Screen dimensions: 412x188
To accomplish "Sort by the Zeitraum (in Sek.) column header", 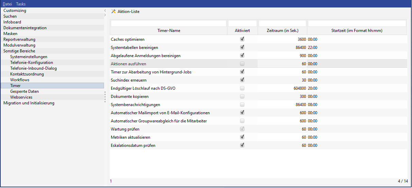I will coord(282,31).
